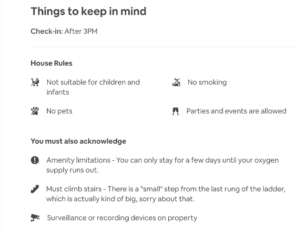Click the stairs icon
305x235 pixels.
[35, 189]
